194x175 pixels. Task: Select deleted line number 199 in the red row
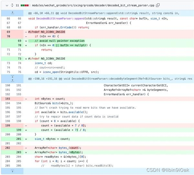(7, 125)
